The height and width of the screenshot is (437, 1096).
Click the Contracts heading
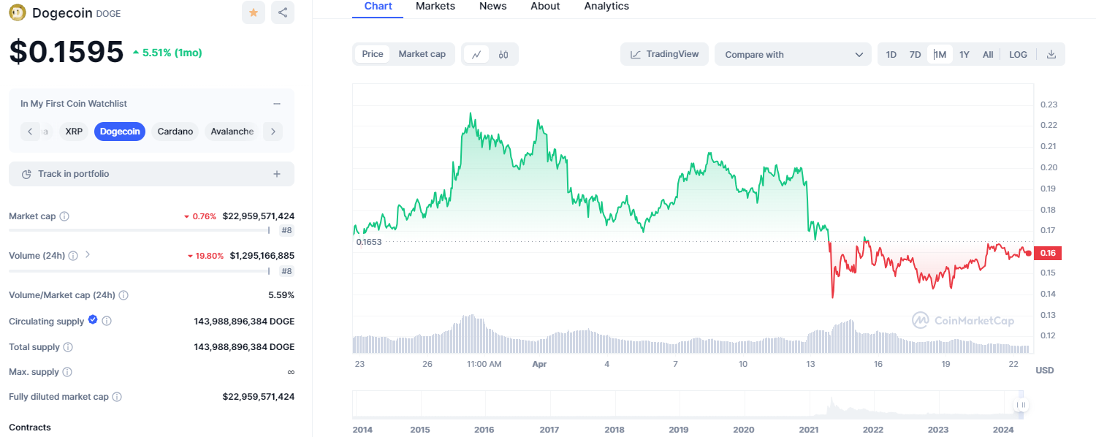(30, 427)
